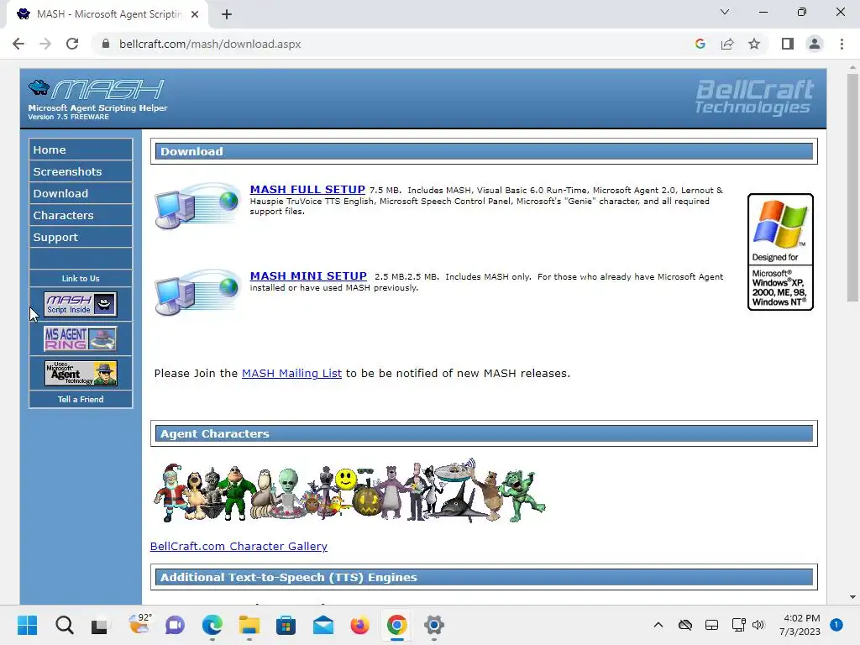This screenshot has height=645, width=860.
Task: Click the Uses Microsoft Agent Technology badge
Action: (x=80, y=373)
